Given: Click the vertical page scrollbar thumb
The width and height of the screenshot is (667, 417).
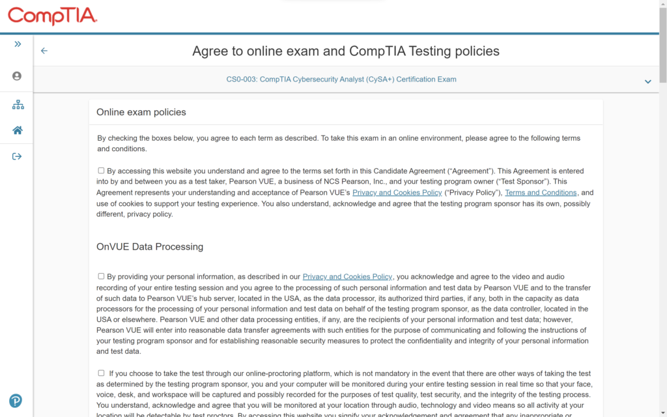Looking at the screenshot, I should [x=662, y=45].
